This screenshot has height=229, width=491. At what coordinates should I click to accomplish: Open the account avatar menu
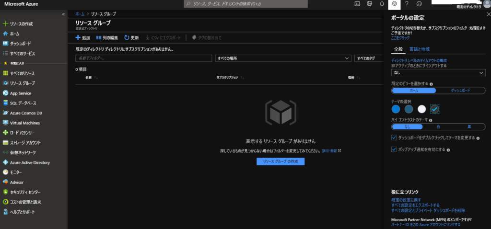[487, 3]
